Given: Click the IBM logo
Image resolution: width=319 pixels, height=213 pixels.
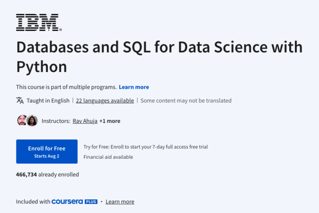Looking at the screenshot, I should point(38,22).
